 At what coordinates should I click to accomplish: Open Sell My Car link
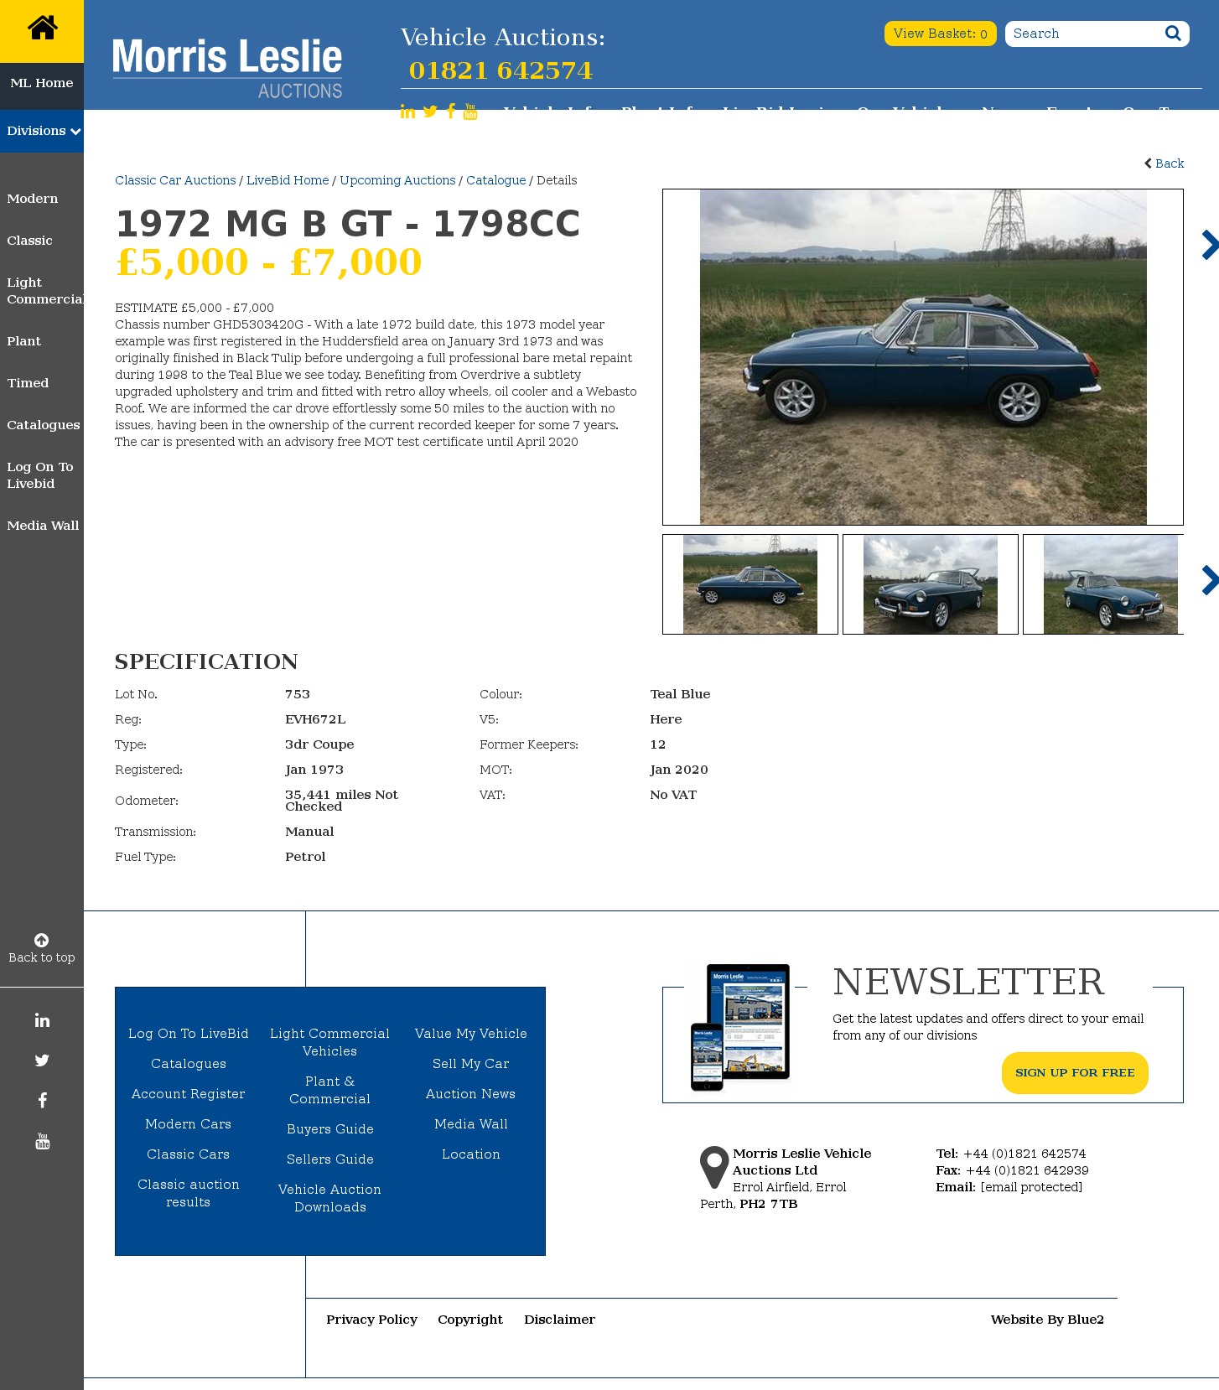tap(471, 1064)
